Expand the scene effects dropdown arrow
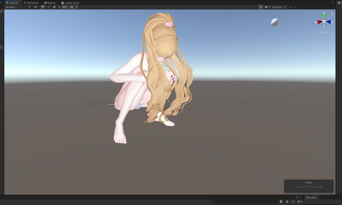This screenshot has height=205, width=342. click(x=59, y=7)
